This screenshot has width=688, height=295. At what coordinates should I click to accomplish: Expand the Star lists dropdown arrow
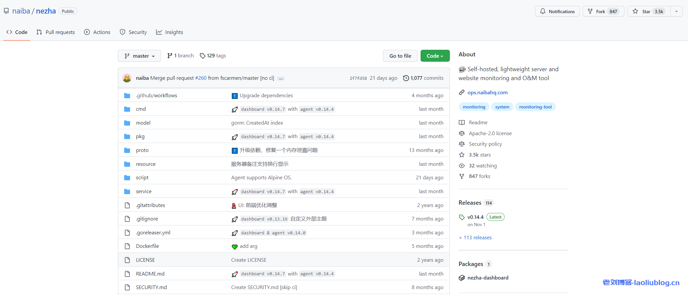click(676, 12)
